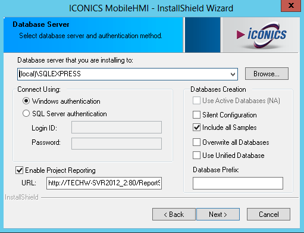The height and width of the screenshot is (233, 304).
Task: Click the Use Active Databases (NA) checkbox
Action: [x=196, y=101]
